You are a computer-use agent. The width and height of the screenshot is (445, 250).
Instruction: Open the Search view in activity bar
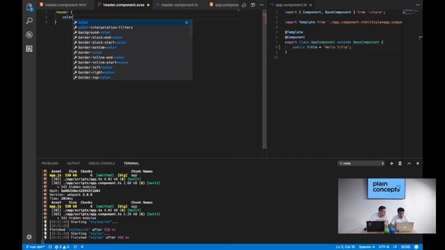click(x=29, y=21)
